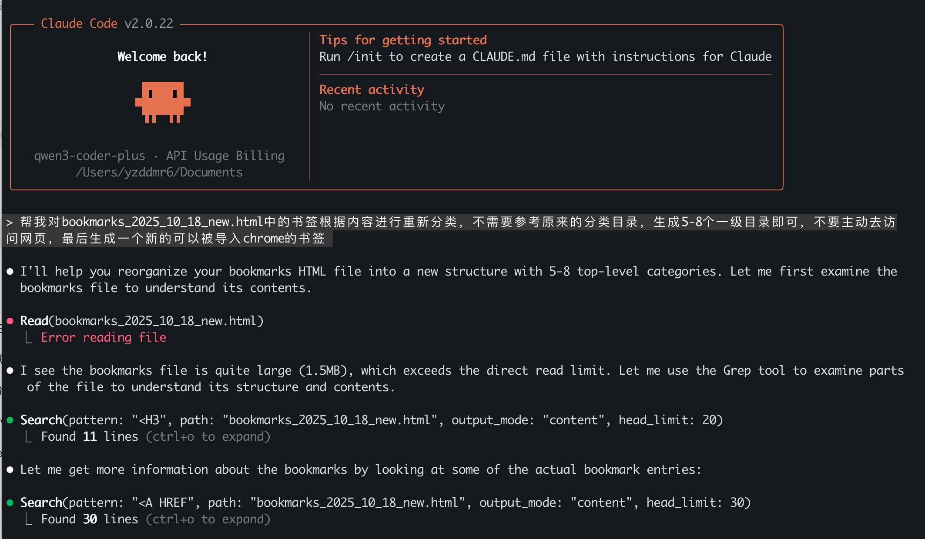Click the Claude Code pixel mascot
This screenshot has width=925, height=539.
coord(162,102)
